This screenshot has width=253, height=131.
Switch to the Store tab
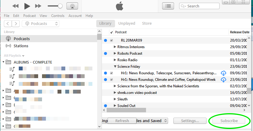147,23
